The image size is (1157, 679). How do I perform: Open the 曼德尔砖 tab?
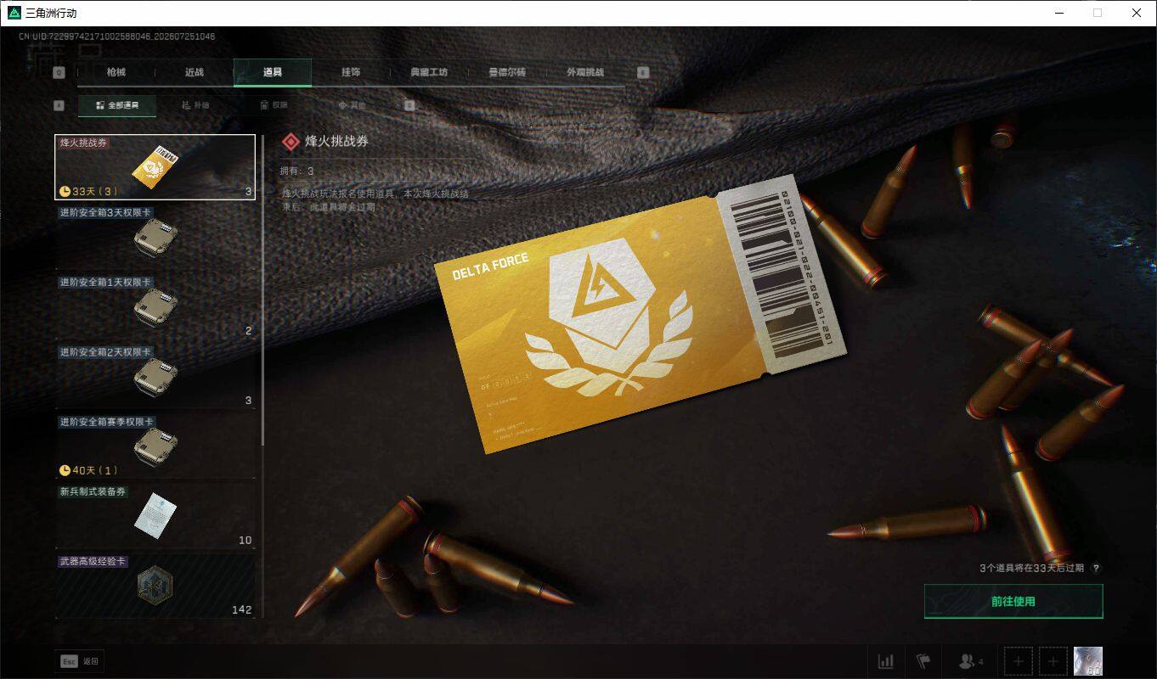coord(507,72)
